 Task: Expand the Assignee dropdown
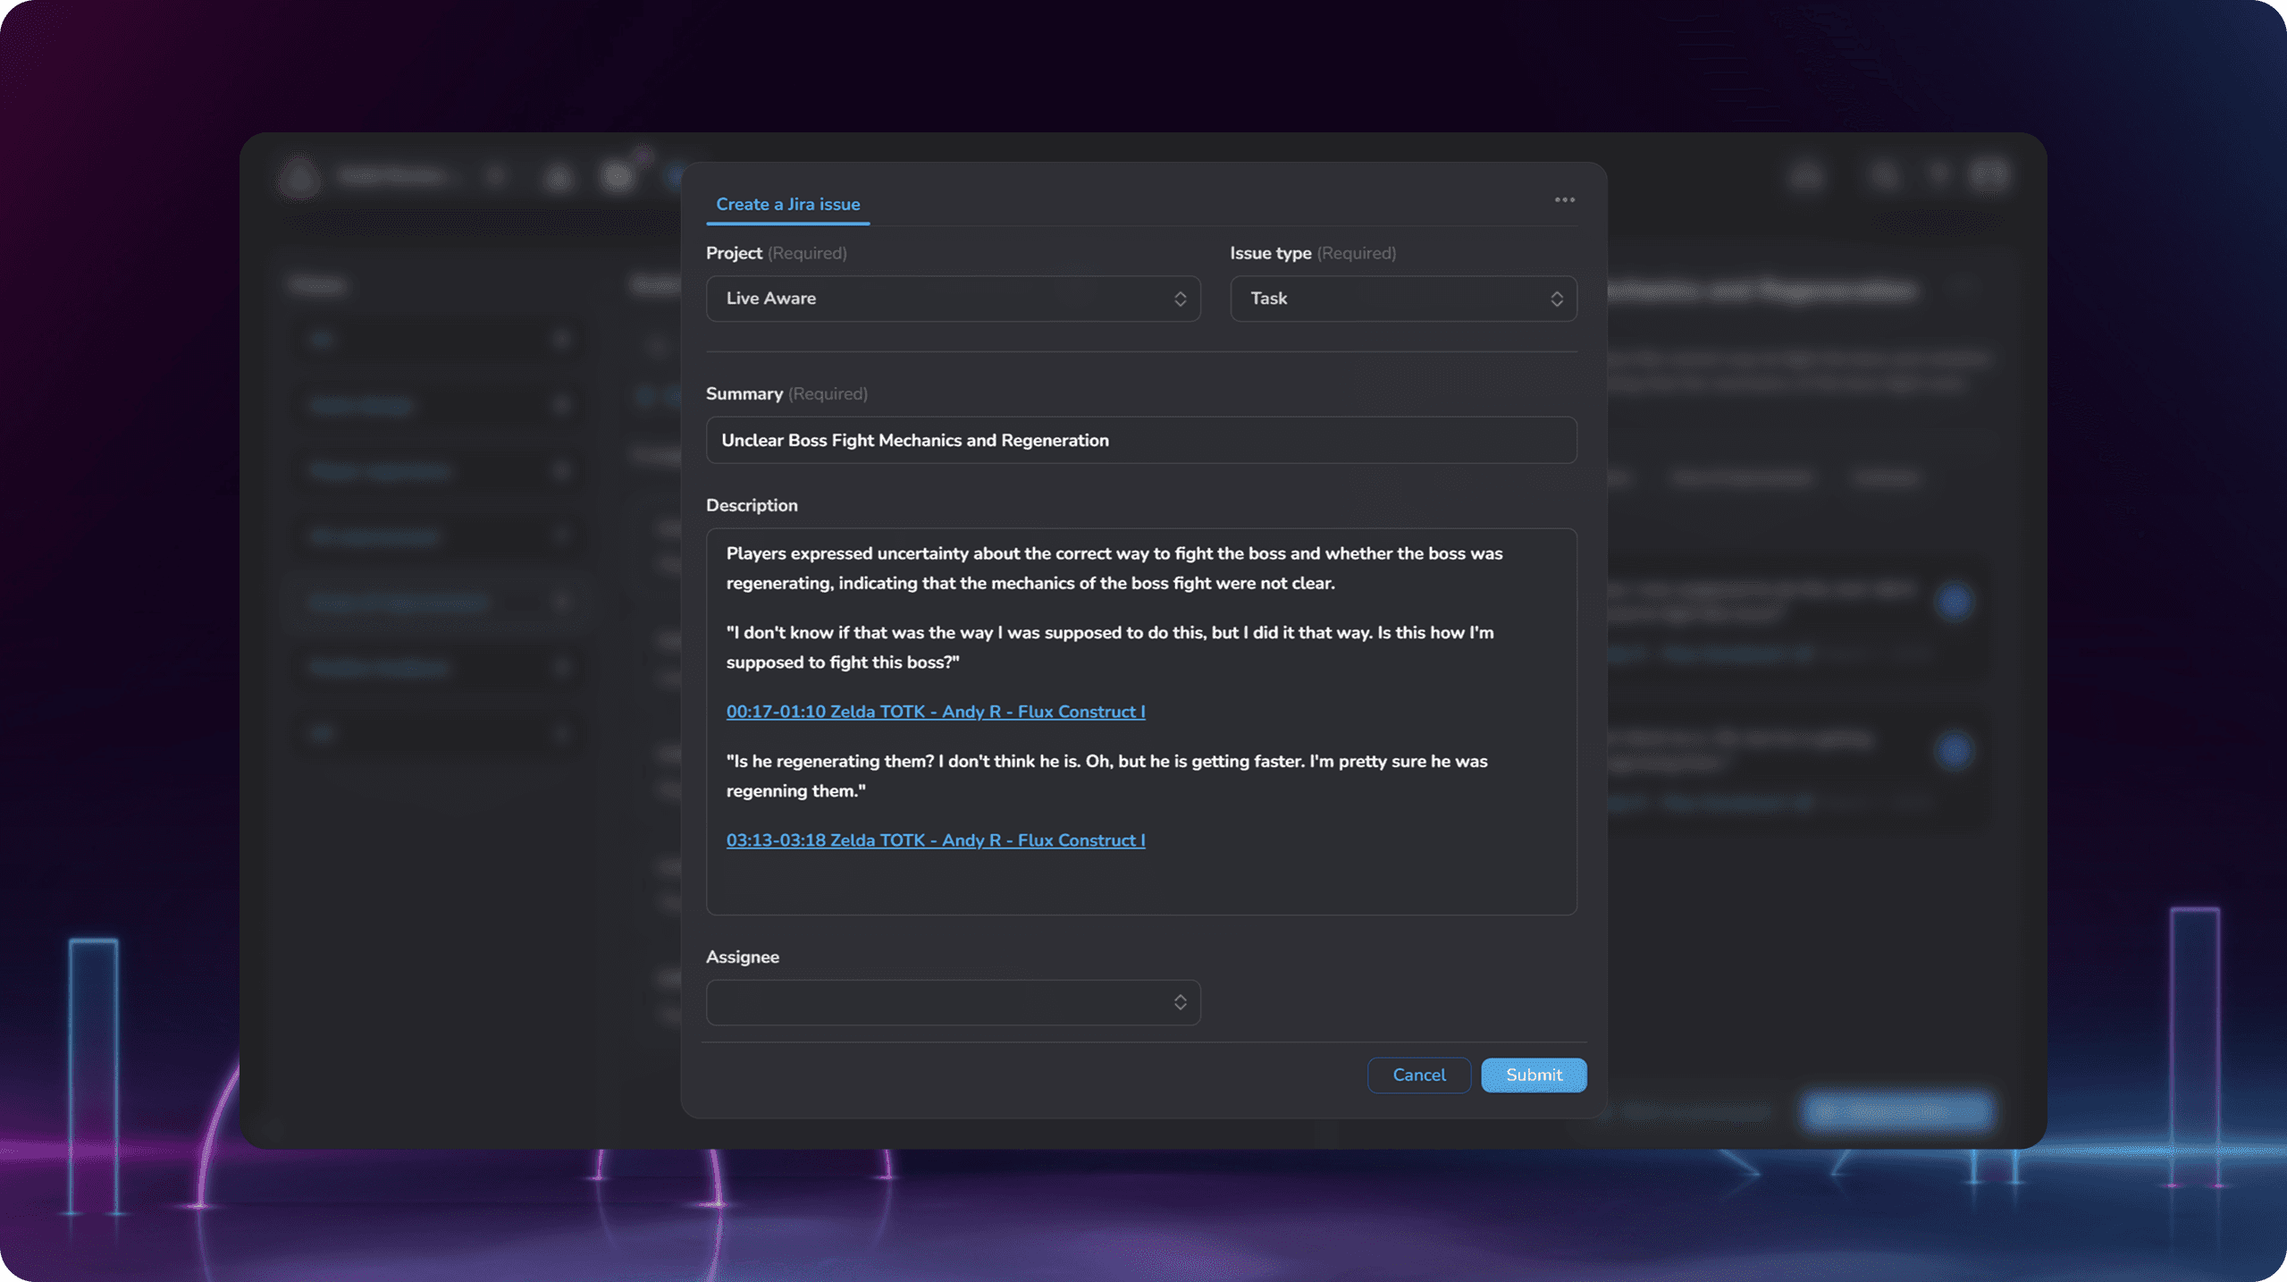953,1002
